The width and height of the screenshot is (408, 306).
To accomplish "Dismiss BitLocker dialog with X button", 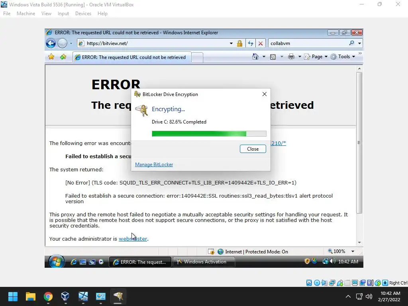I will [265, 94].
